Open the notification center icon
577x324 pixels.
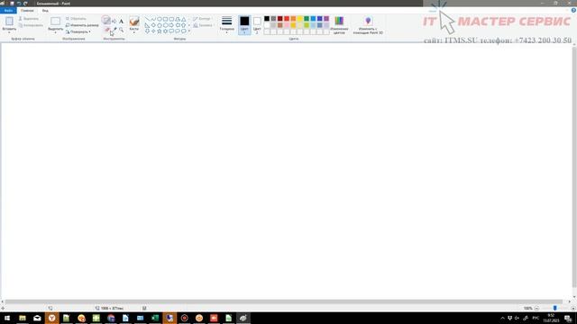point(568,318)
